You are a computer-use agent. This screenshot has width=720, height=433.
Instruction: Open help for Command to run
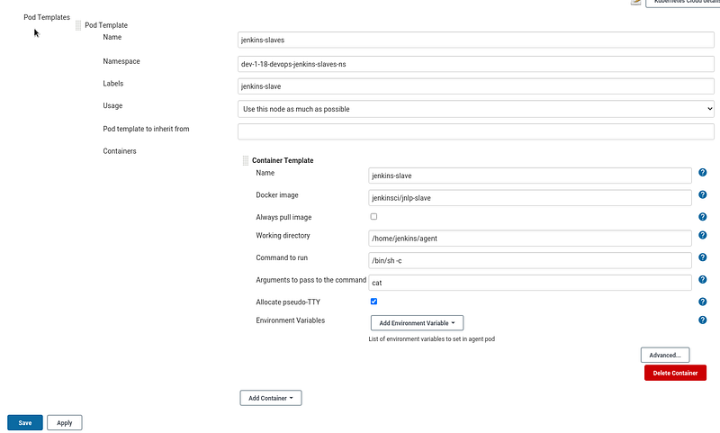tap(702, 257)
